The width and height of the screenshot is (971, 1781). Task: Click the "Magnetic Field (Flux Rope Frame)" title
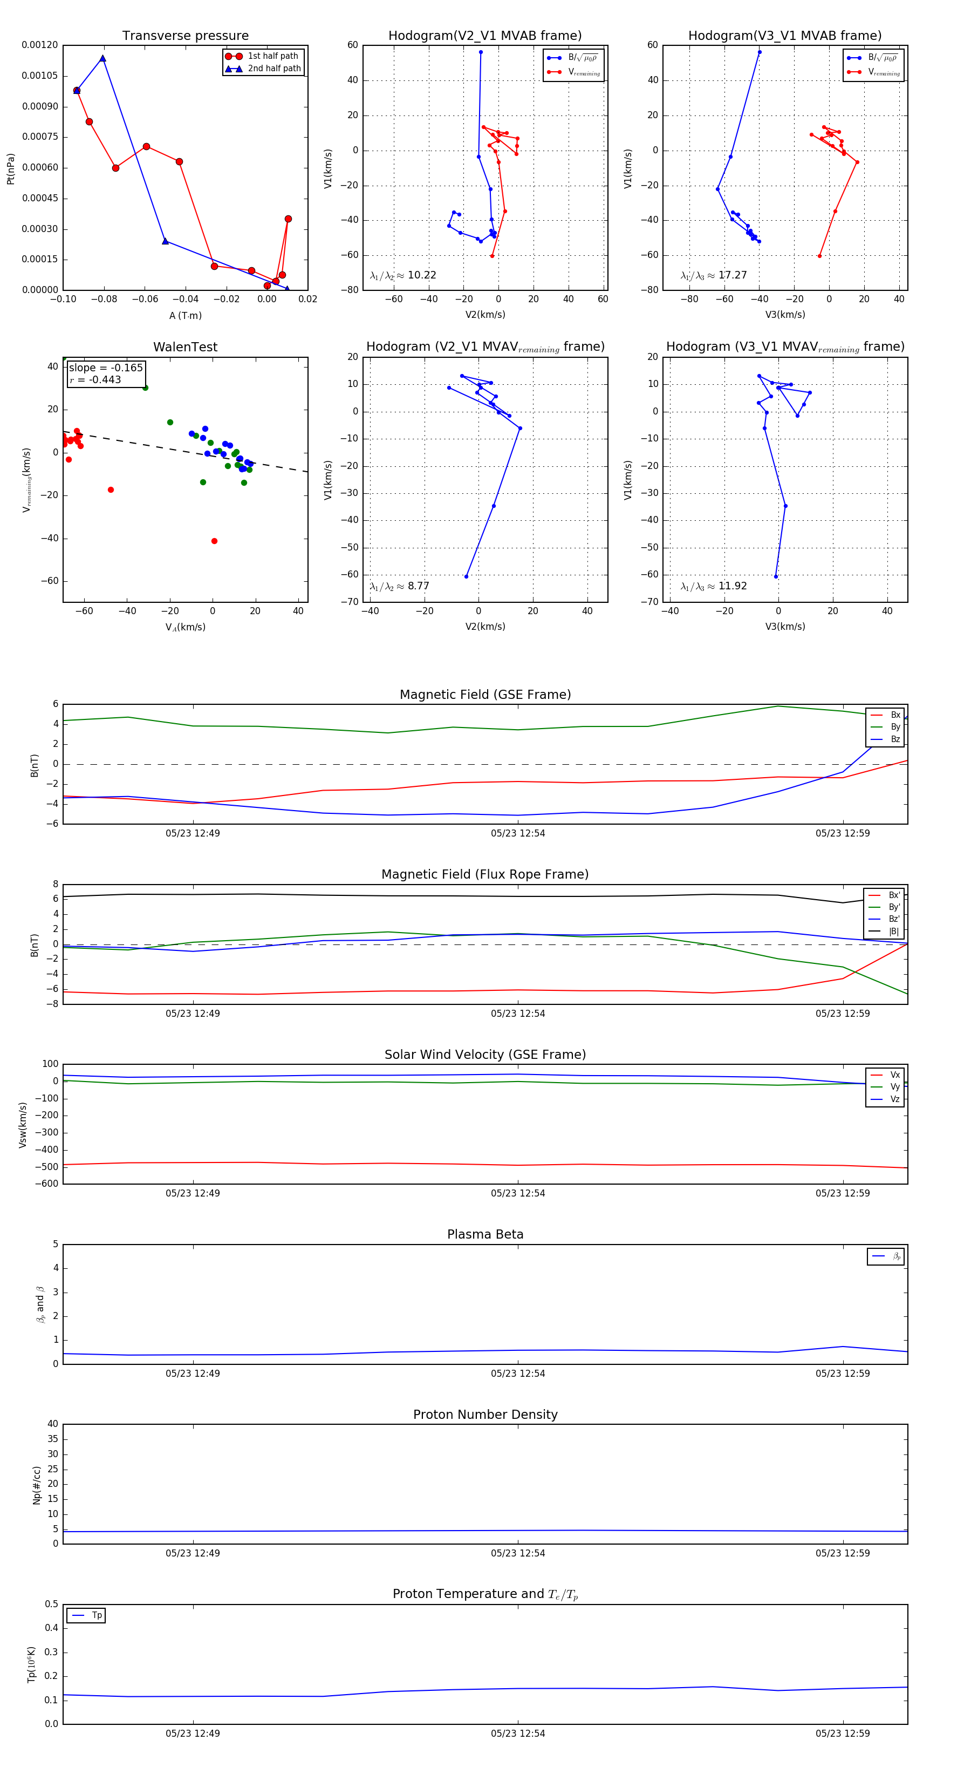click(x=485, y=875)
